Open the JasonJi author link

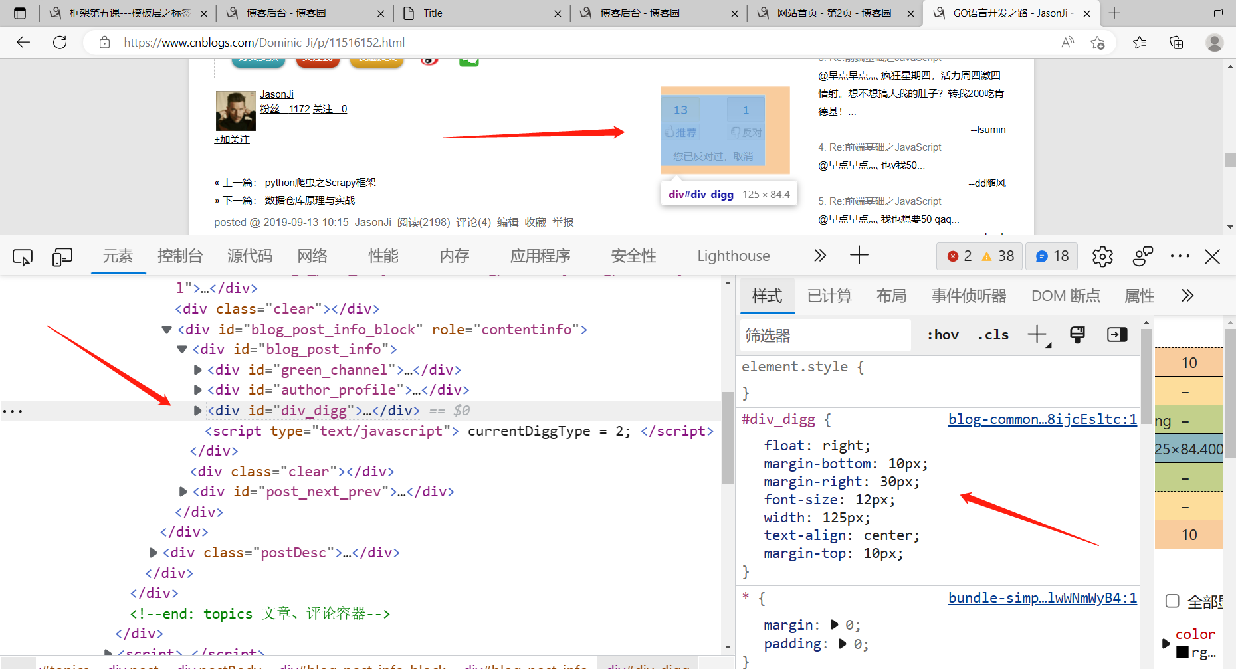click(x=276, y=94)
